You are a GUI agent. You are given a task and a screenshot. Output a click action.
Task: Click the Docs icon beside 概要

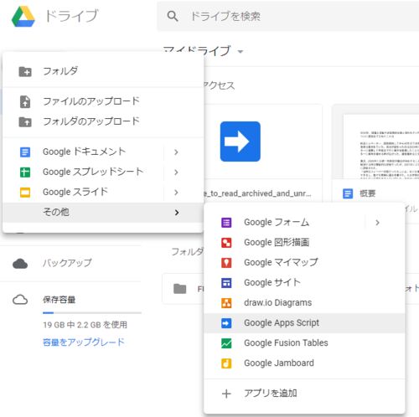[348, 193]
